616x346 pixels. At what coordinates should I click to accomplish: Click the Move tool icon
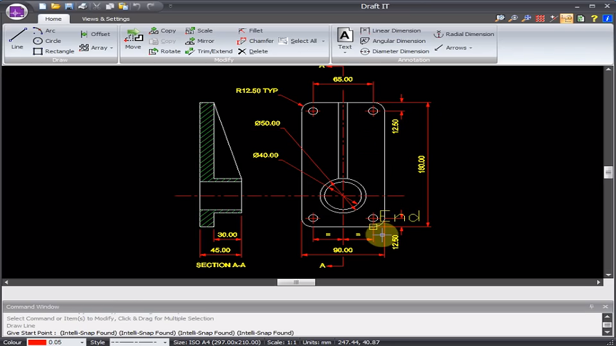pyautogui.click(x=133, y=39)
